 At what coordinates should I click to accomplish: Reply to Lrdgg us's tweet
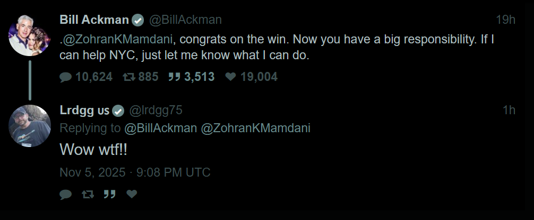coord(66,195)
